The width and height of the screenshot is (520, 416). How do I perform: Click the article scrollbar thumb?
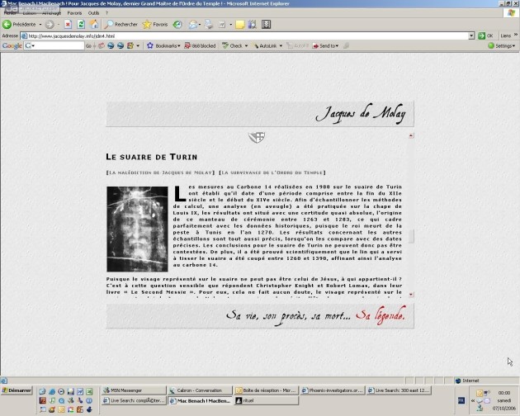[411, 237]
